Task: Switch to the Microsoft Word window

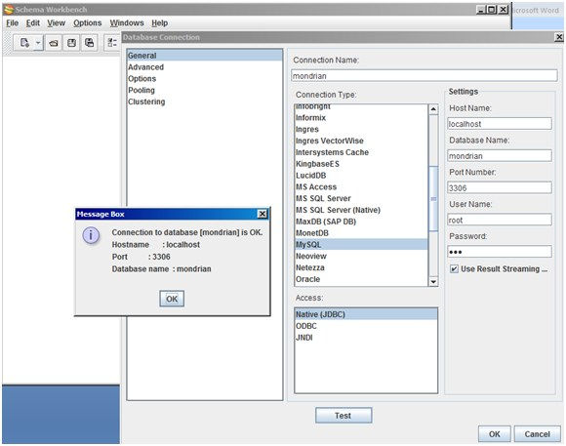Action: [538, 11]
